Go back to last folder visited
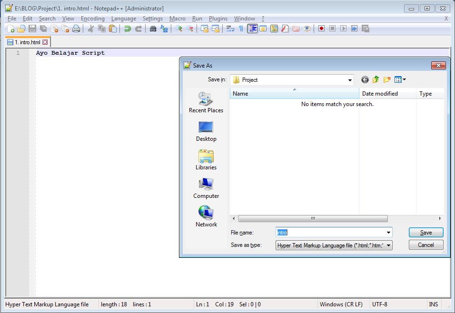This screenshot has width=455, height=313. pyautogui.click(x=365, y=79)
